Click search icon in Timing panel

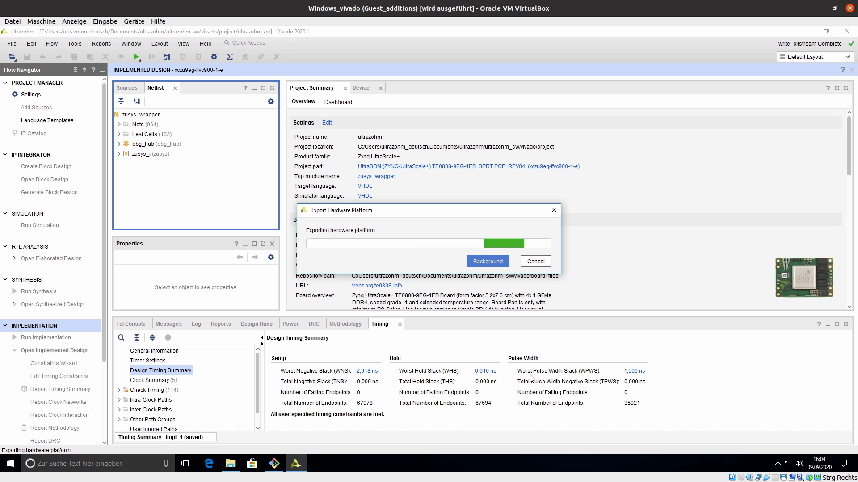pyautogui.click(x=121, y=337)
